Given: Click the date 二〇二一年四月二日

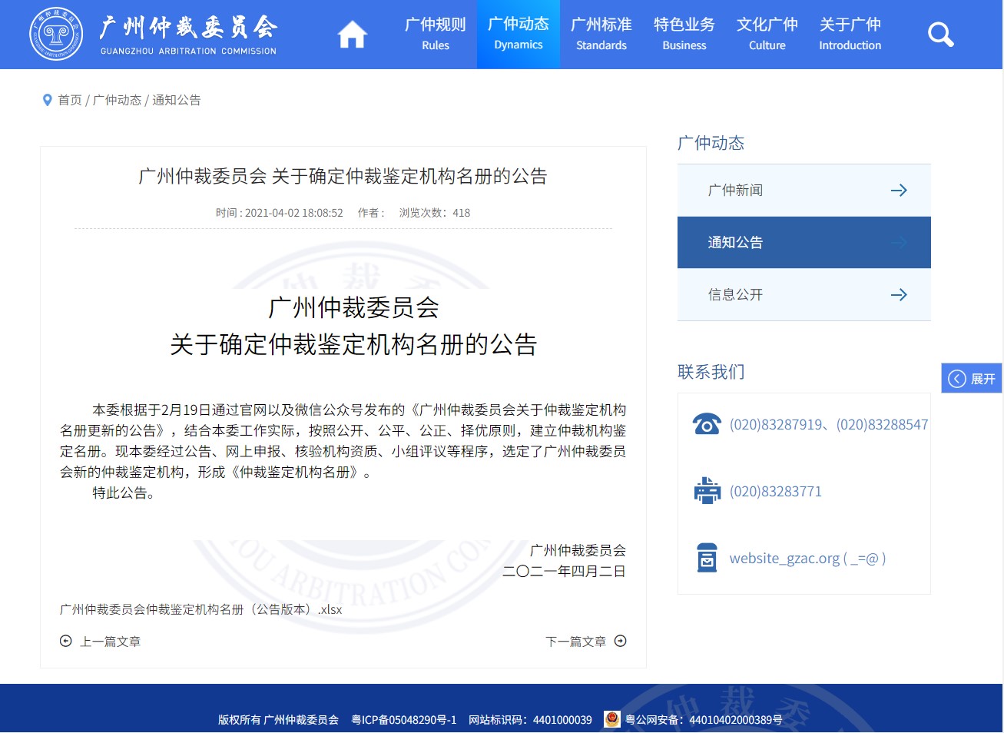Looking at the screenshot, I should pos(565,572).
